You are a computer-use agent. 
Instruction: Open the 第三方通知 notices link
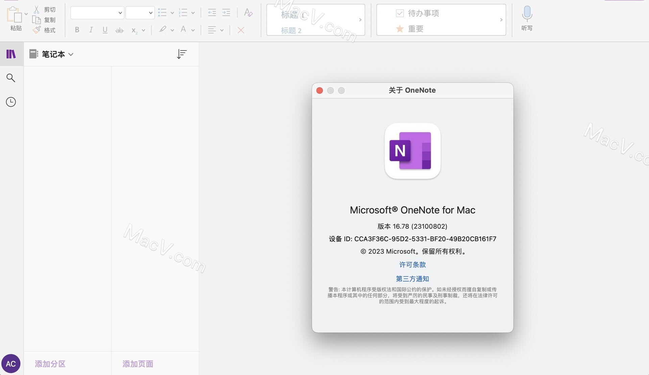tap(412, 279)
